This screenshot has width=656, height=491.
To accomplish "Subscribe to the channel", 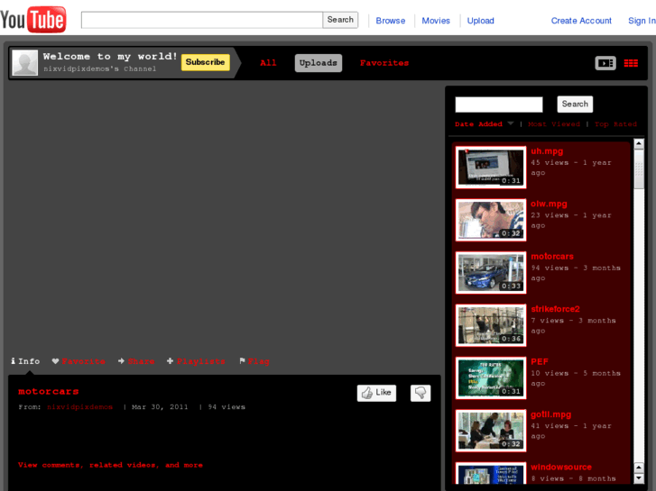I will (x=206, y=62).
